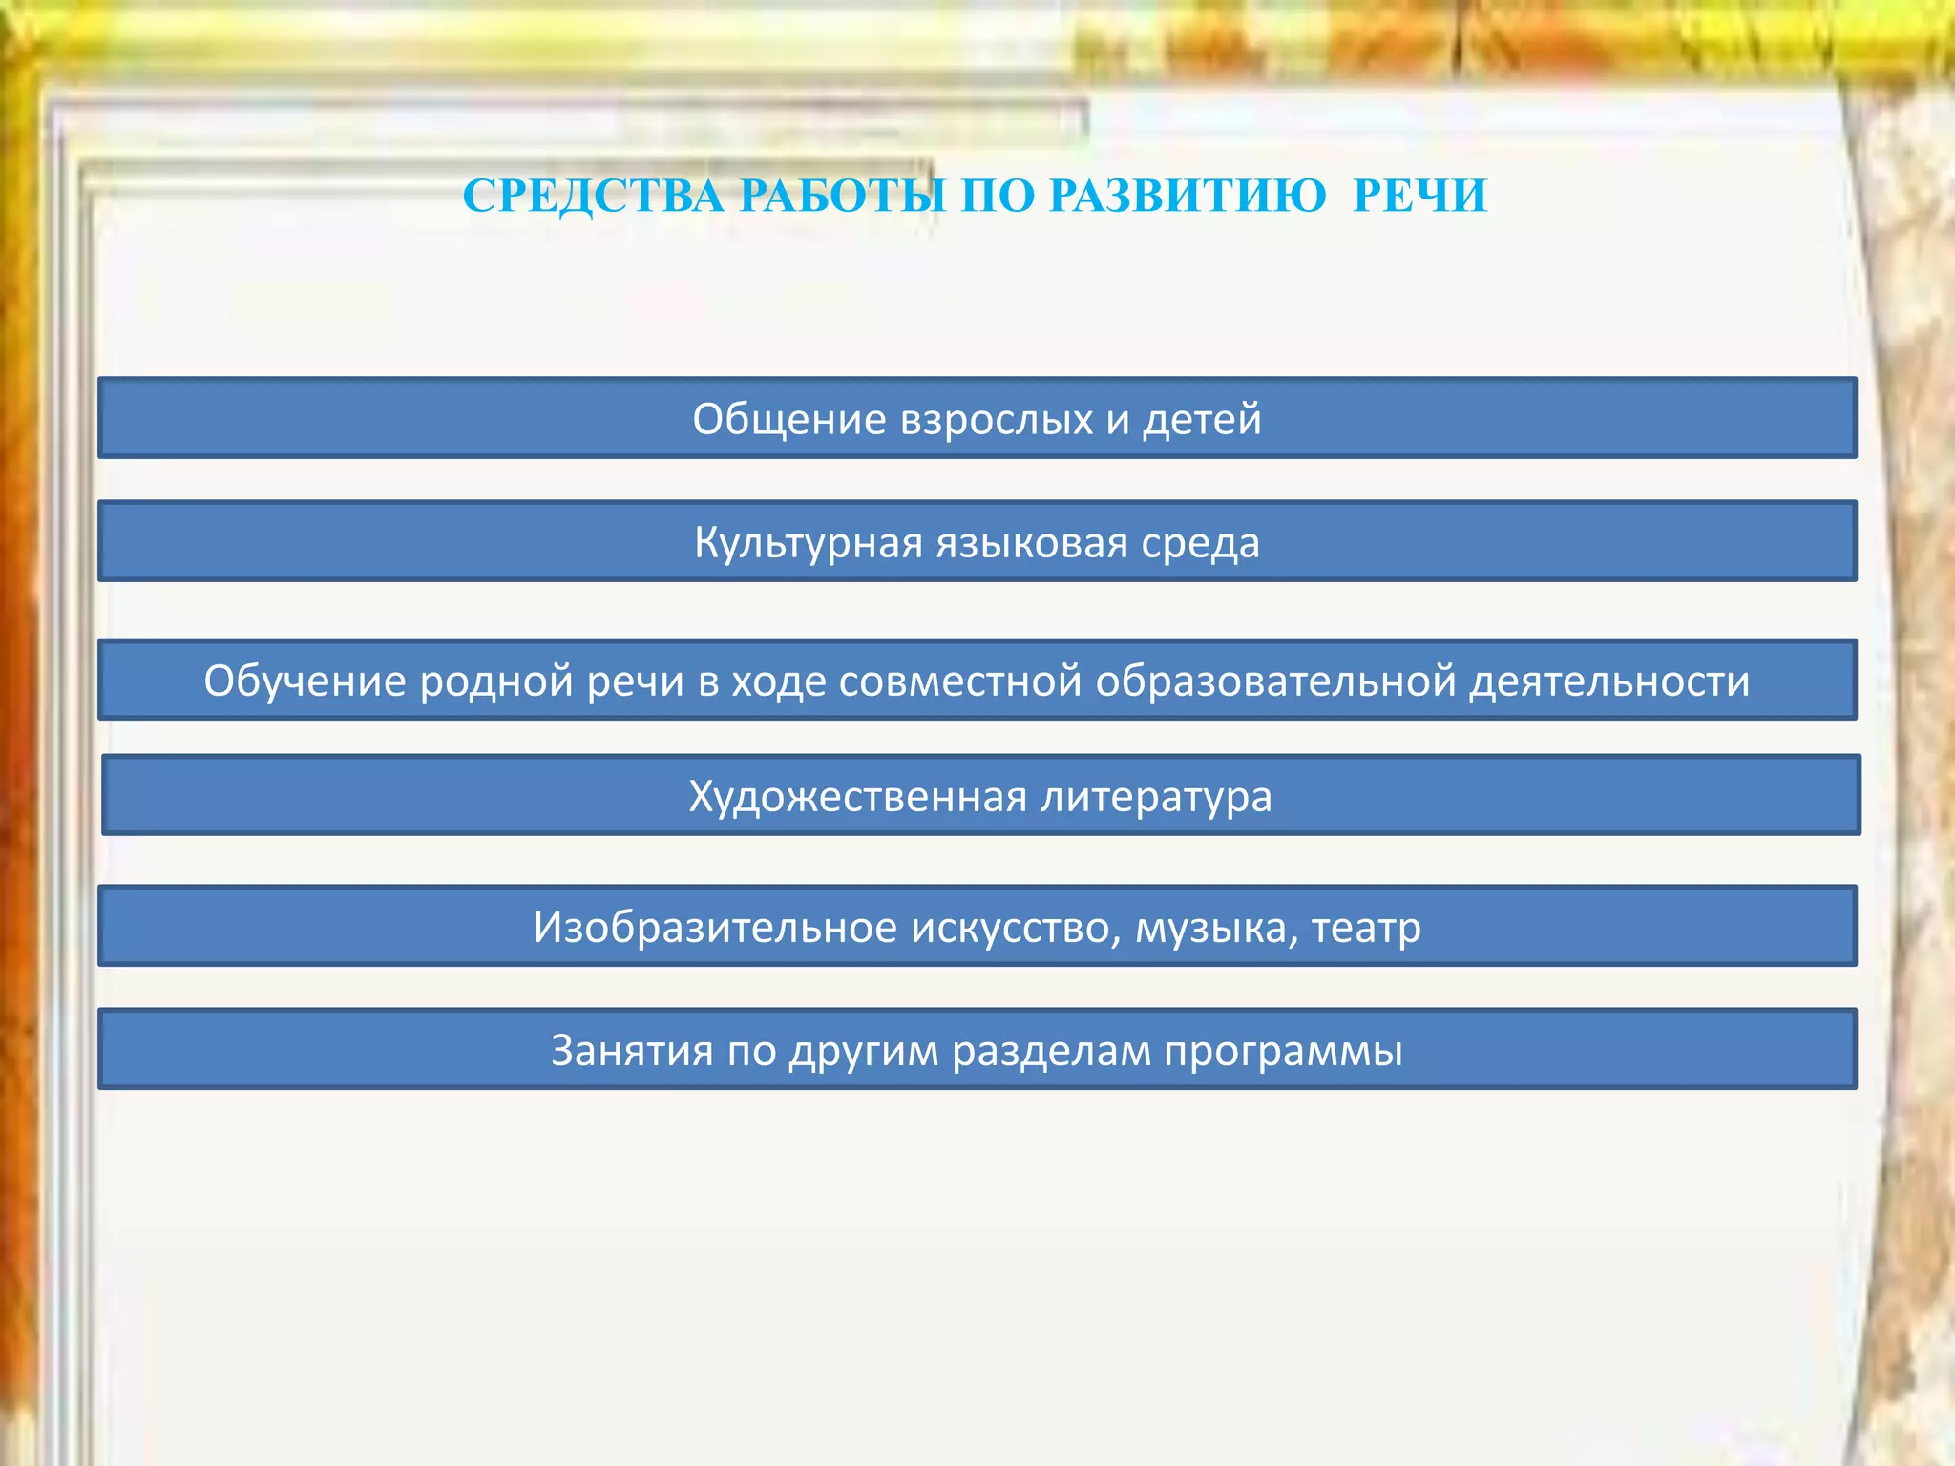
Task: Select "Обучение родной речи в ходе совместной образовательной деятельности"
Action: (x=977, y=680)
